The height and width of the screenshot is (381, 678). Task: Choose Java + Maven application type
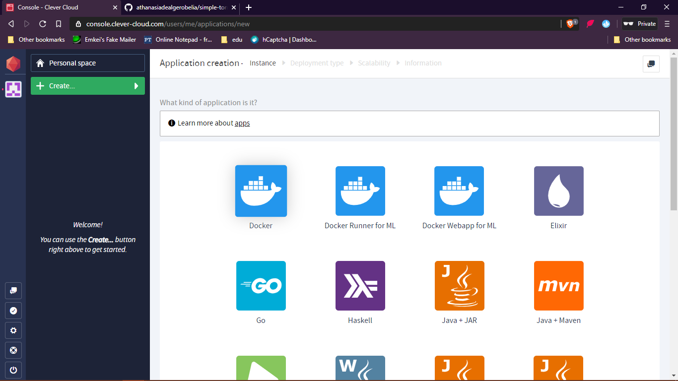[558, 286]
